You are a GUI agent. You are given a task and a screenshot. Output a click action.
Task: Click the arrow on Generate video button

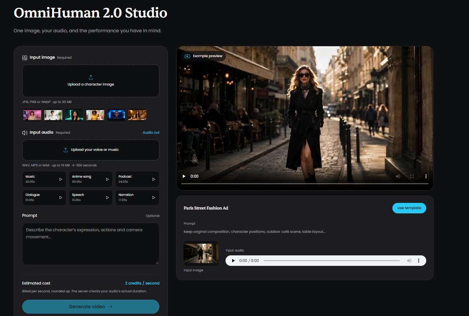tap(110, 307)
